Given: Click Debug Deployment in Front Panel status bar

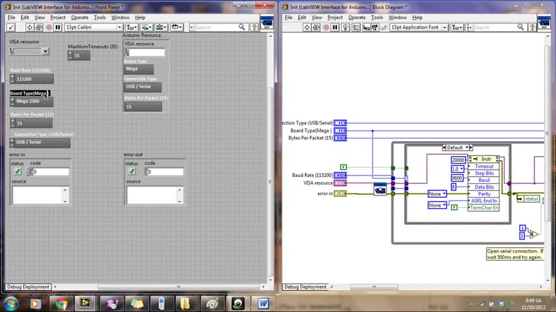Looking at the screenshot, I should (28, 287).
